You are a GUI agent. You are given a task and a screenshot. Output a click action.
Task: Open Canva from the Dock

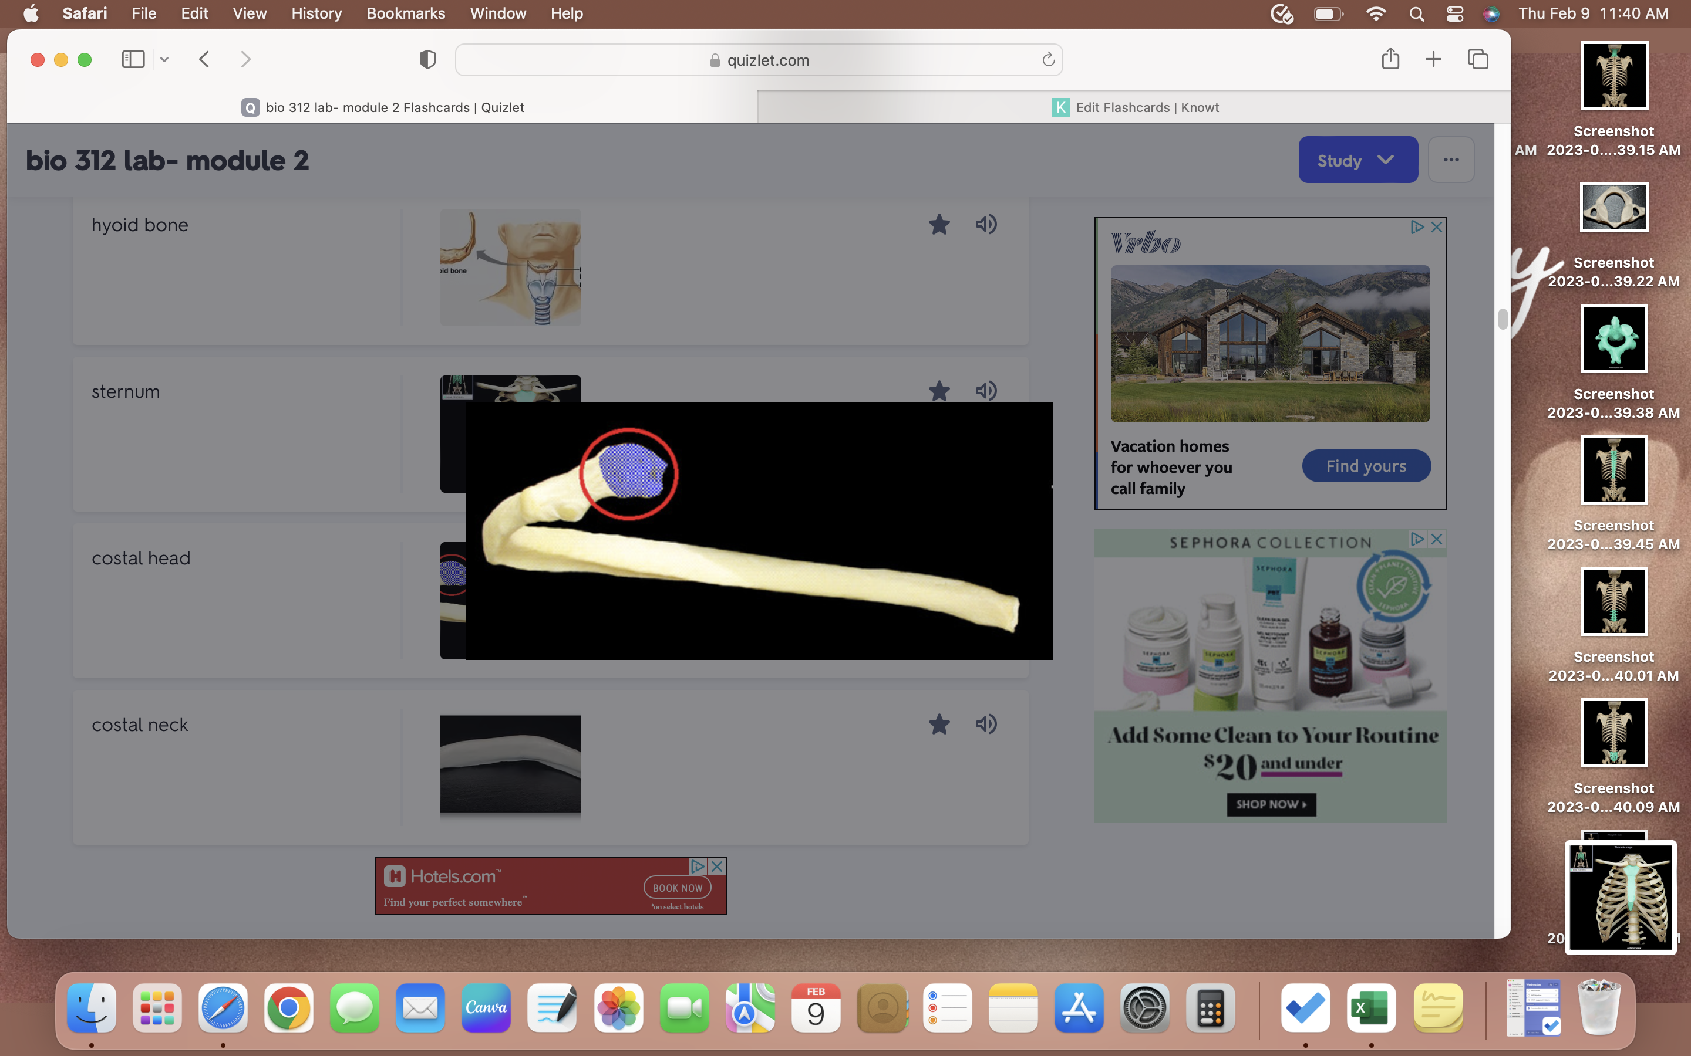click(x=486, y=1008)
